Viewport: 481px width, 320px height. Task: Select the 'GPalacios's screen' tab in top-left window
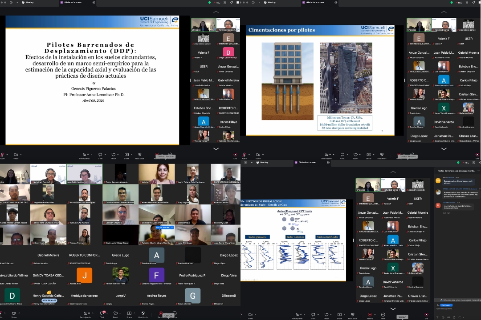coord(73,2)
